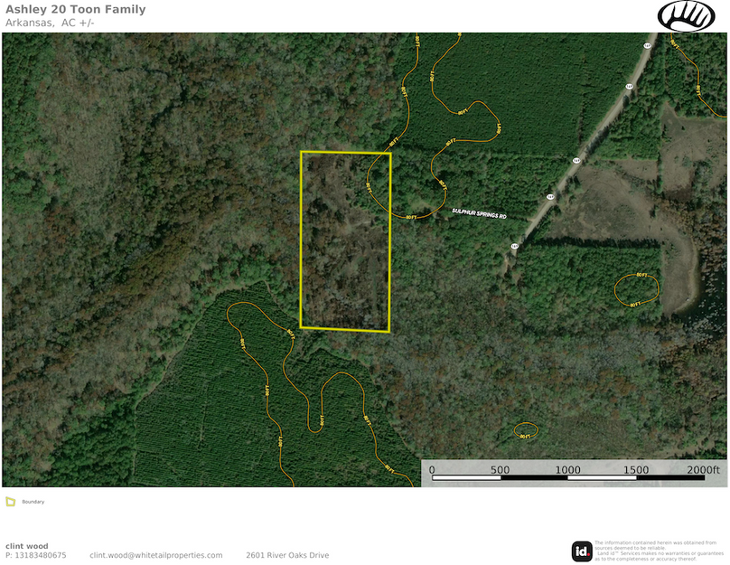Click the larger oval 80 FT contour on right

637,289
